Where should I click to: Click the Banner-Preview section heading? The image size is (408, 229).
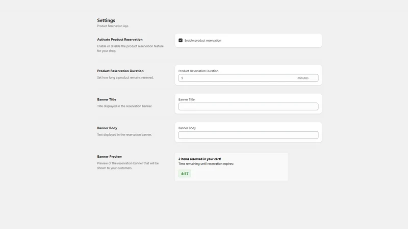(109, 157)
